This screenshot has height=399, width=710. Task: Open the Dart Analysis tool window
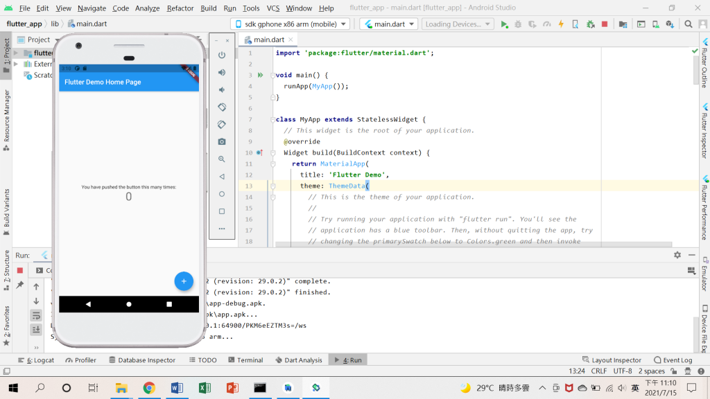299,360
